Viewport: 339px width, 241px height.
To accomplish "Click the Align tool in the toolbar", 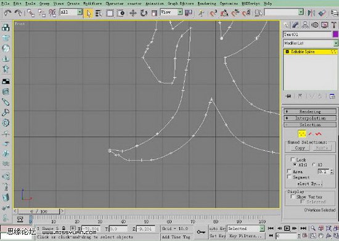I will (x=322, y=13).
